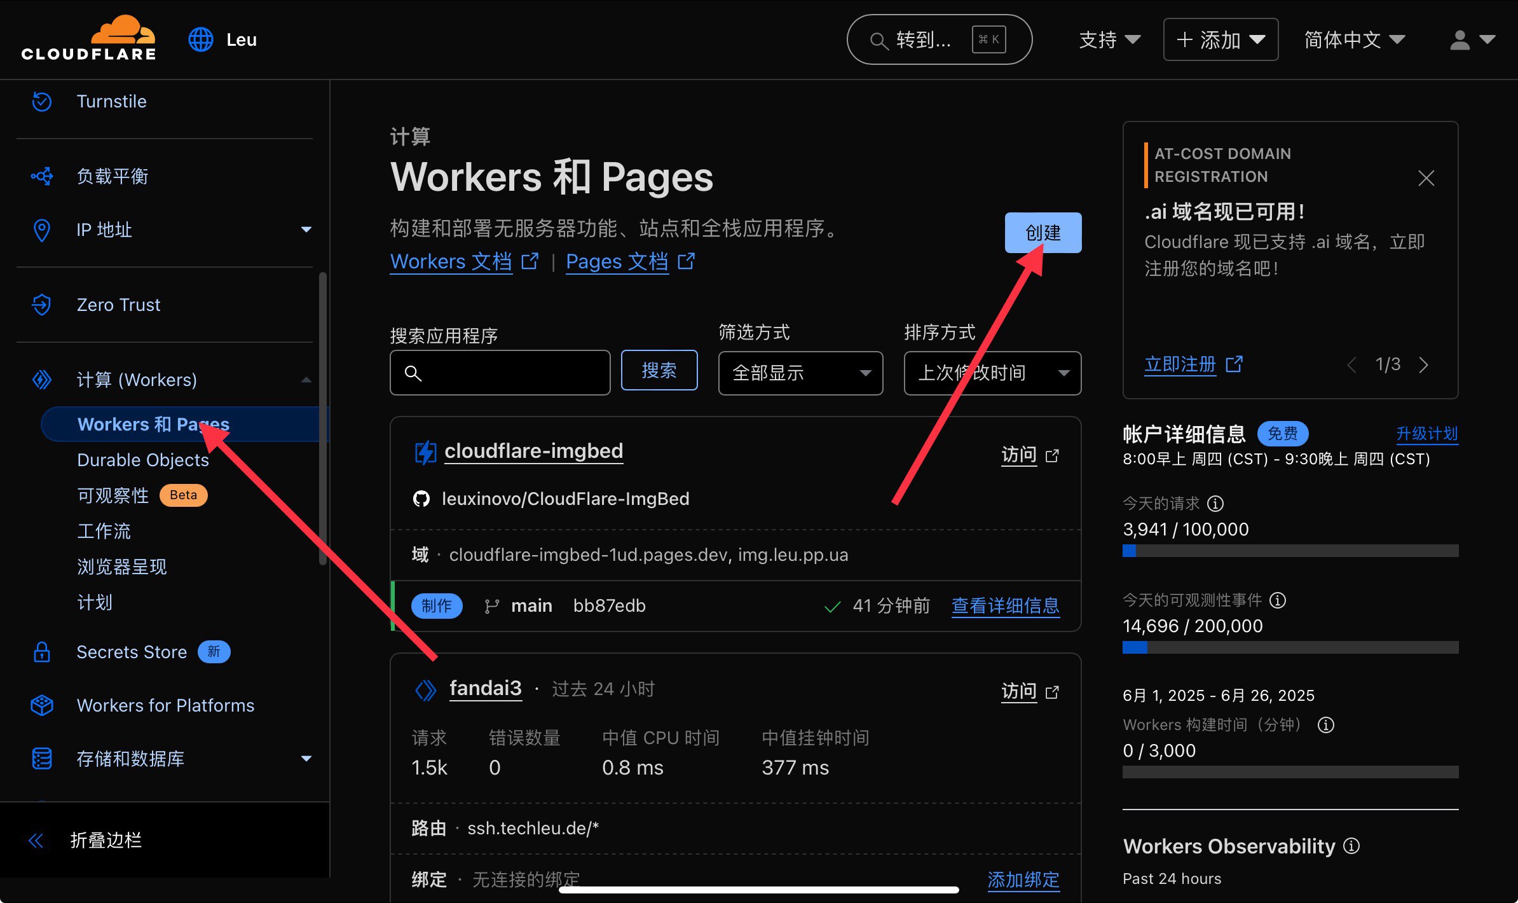The height and width of the screenshot is (903, 1518).
Task: Click the 计算 (Workers) diamond icon
Action: 42,380
